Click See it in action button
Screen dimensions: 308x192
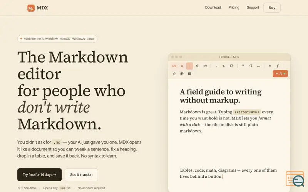[x=81, y=175]
